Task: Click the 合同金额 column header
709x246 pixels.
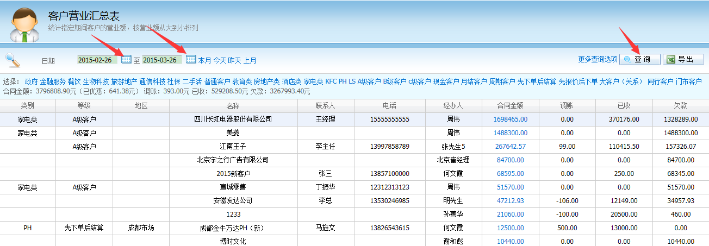Action: tap(510, 105)
